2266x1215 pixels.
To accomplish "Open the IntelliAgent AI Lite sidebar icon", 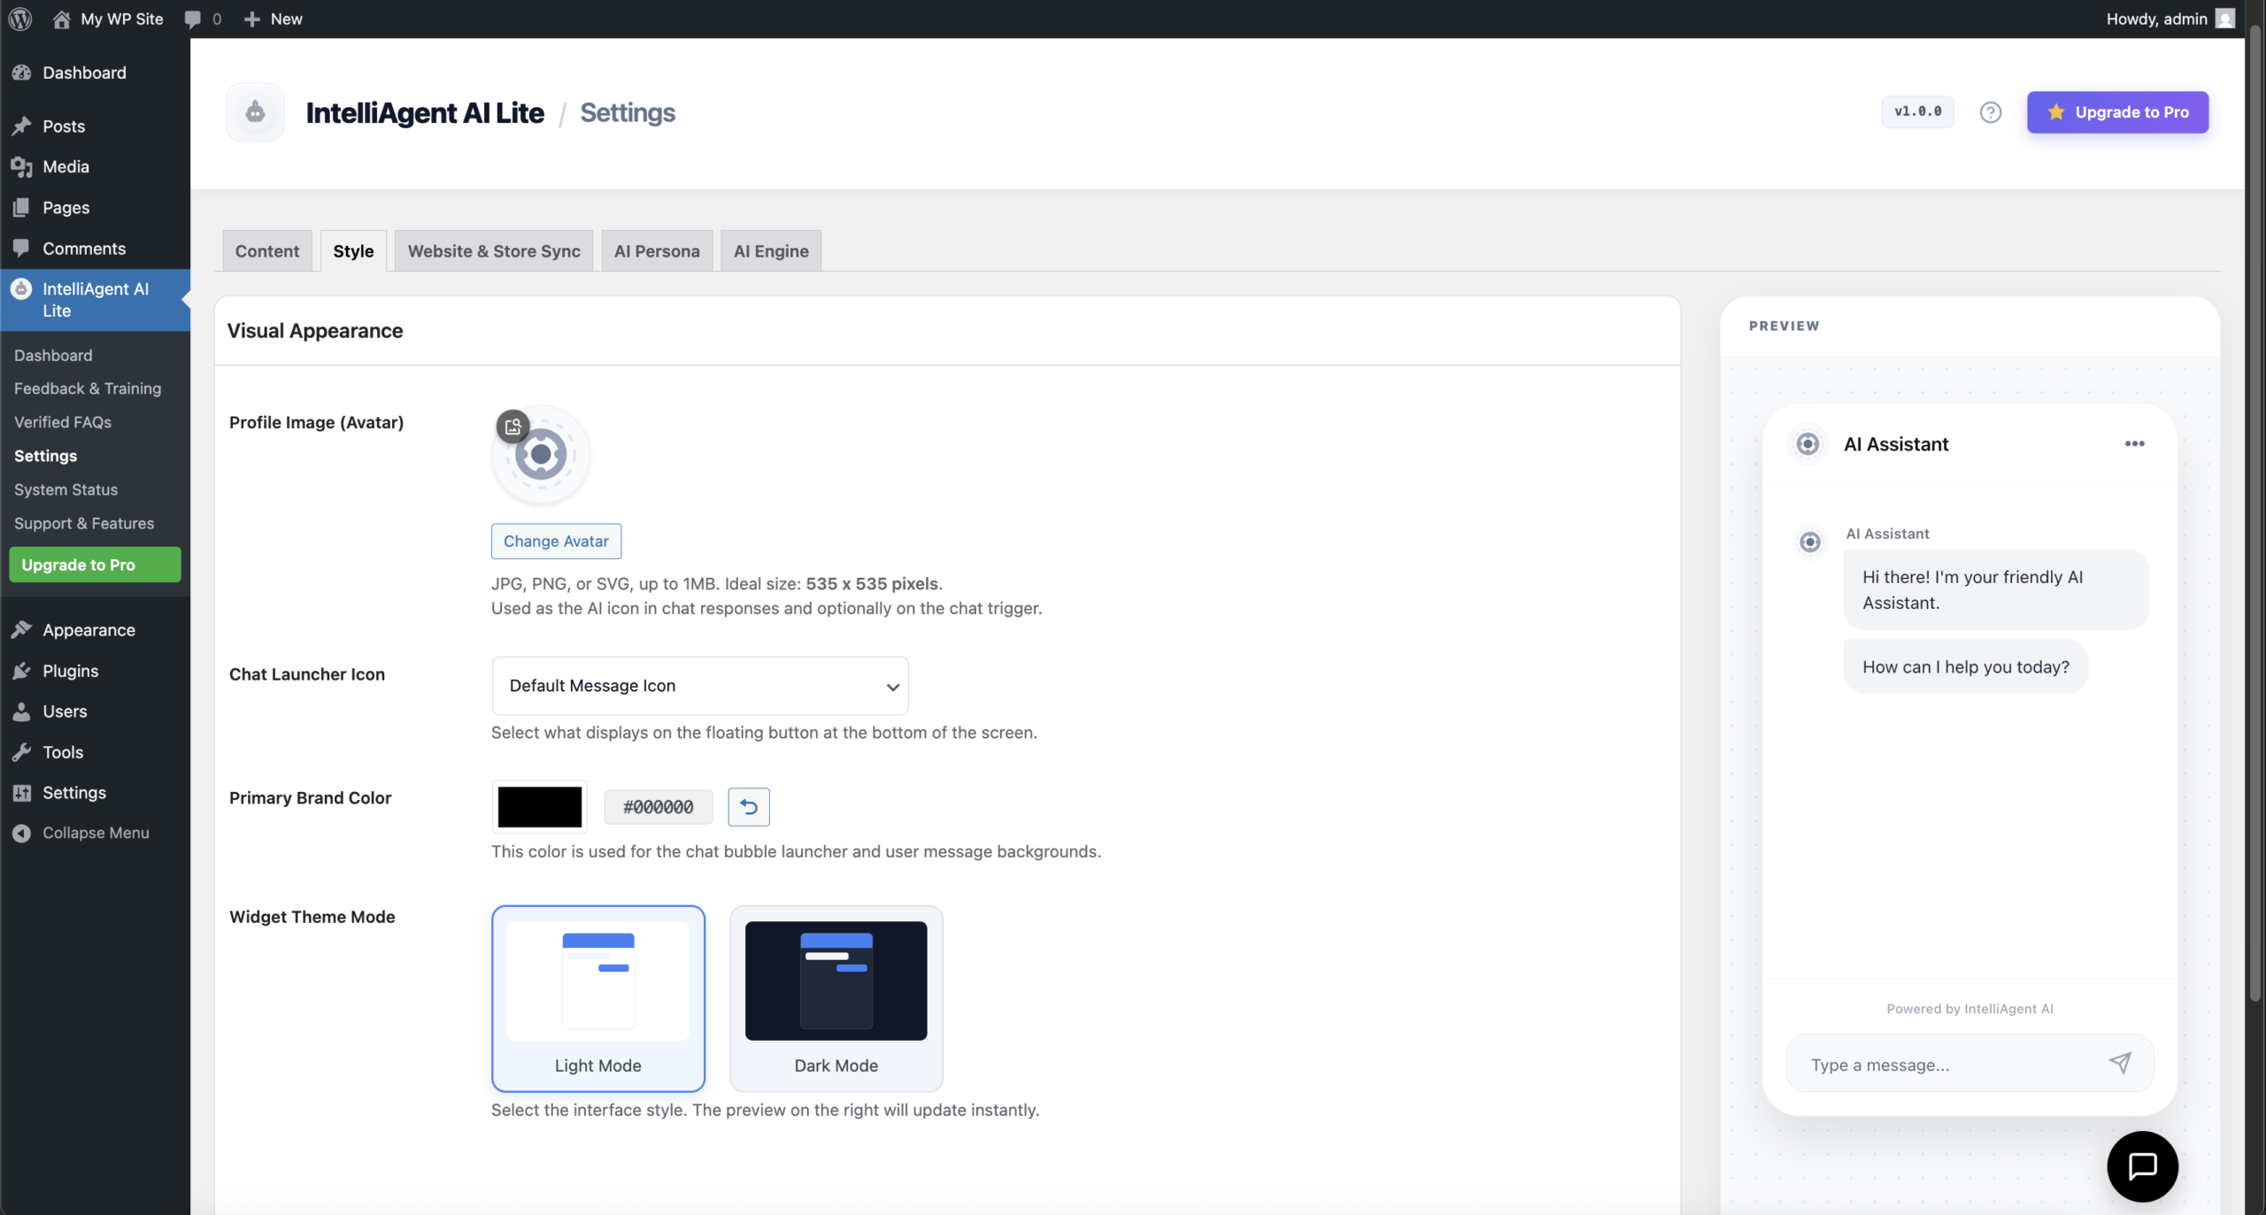I will click(x=22, y=289).
